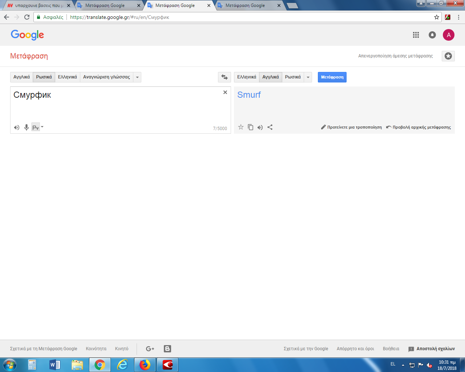Open Internet Explorer from taskbar
Screen dimensions: 465x372
point(122,365)
